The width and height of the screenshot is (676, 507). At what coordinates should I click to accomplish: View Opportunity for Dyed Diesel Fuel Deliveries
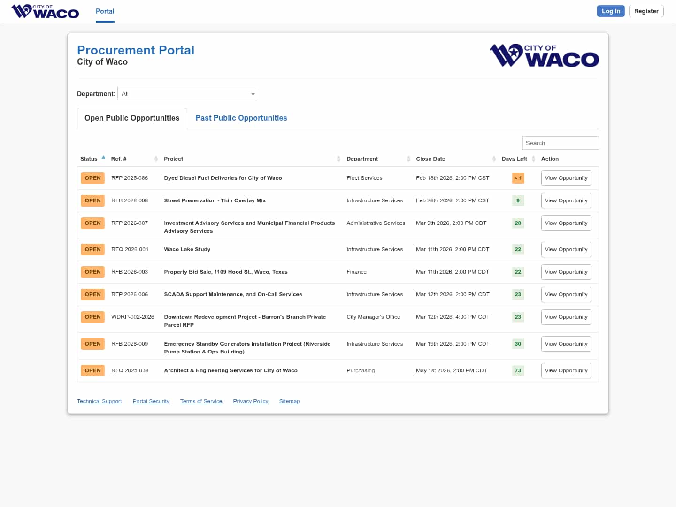tap(566, 178)
